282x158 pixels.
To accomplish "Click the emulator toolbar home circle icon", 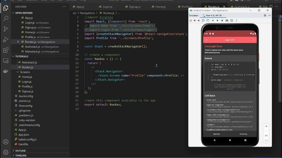I will pos(217,21).
